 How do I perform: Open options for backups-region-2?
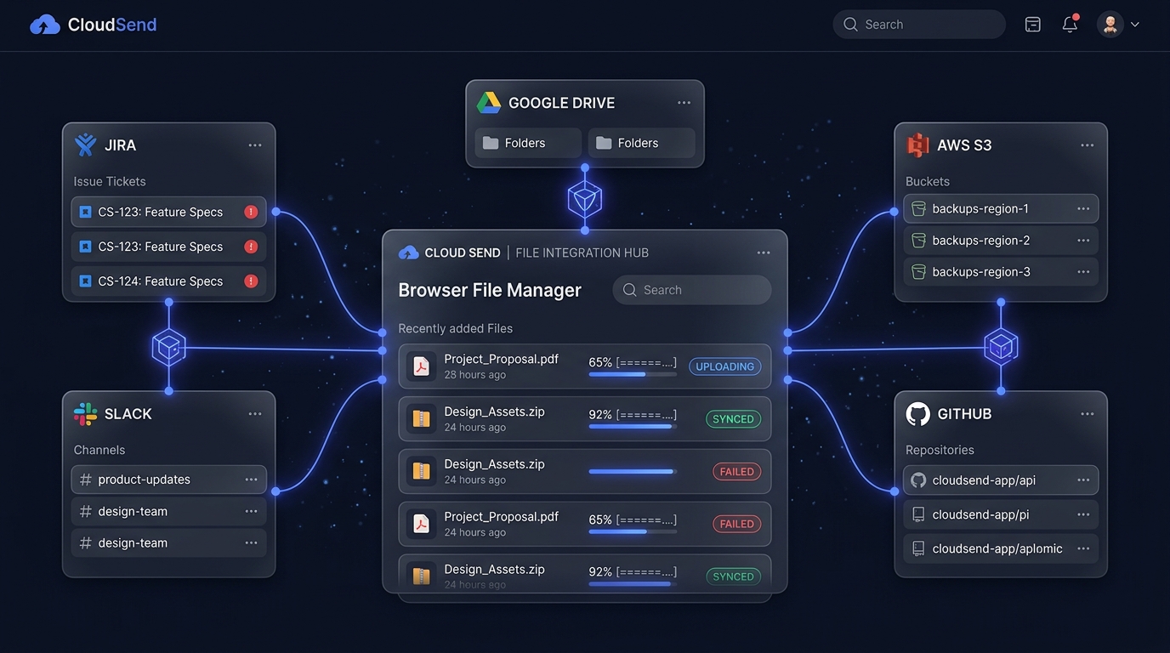[x=1083, y=241]
